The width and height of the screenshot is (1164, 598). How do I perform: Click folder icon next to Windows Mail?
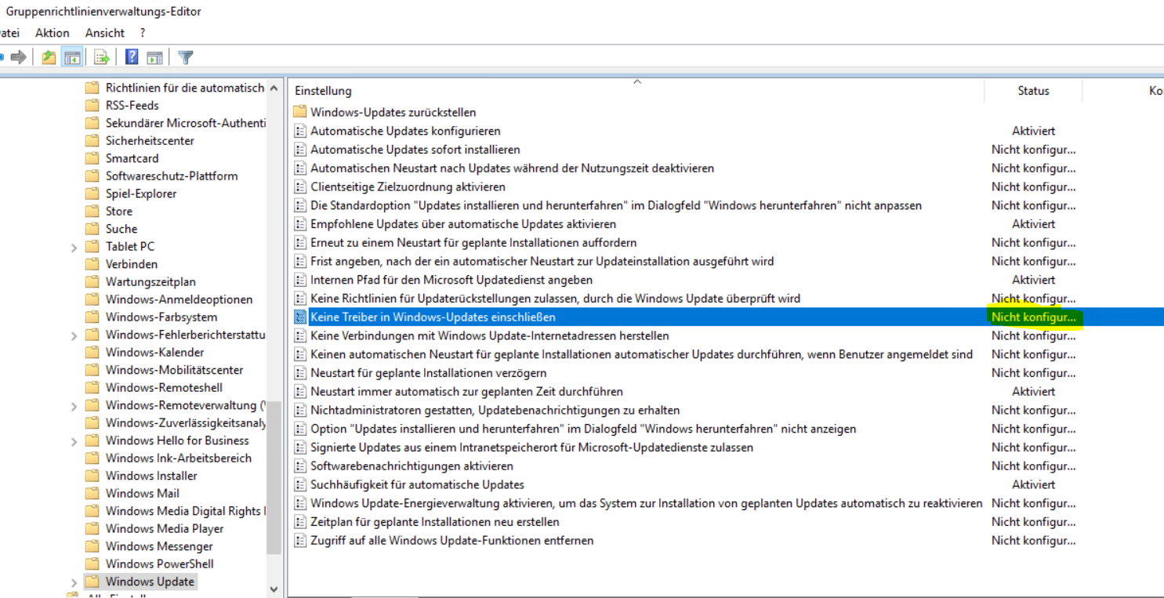coord(92,493)
